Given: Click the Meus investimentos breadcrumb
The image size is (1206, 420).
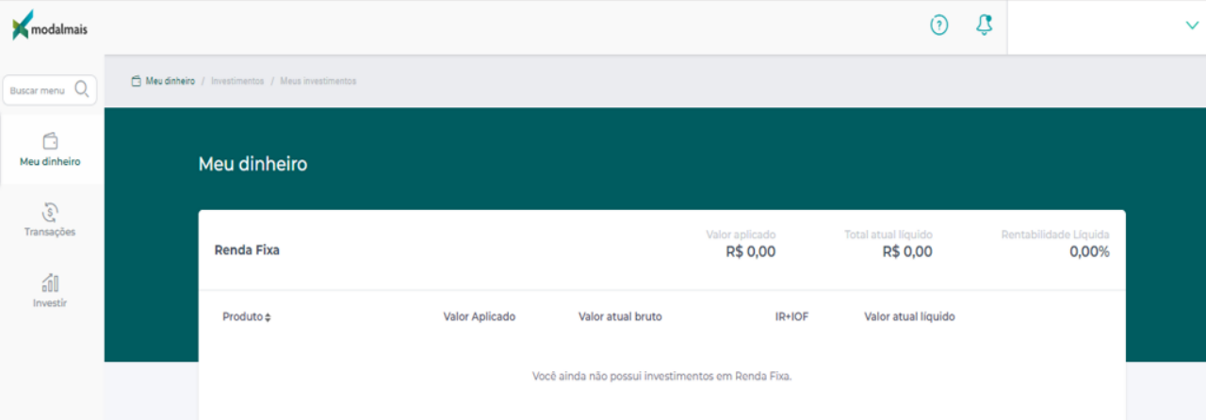Looking at the screenshot, I should (x=318, y=81).
